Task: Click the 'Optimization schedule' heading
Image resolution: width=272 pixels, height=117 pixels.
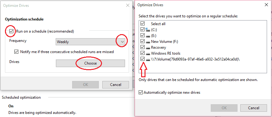Action: (x=24, y=19)
